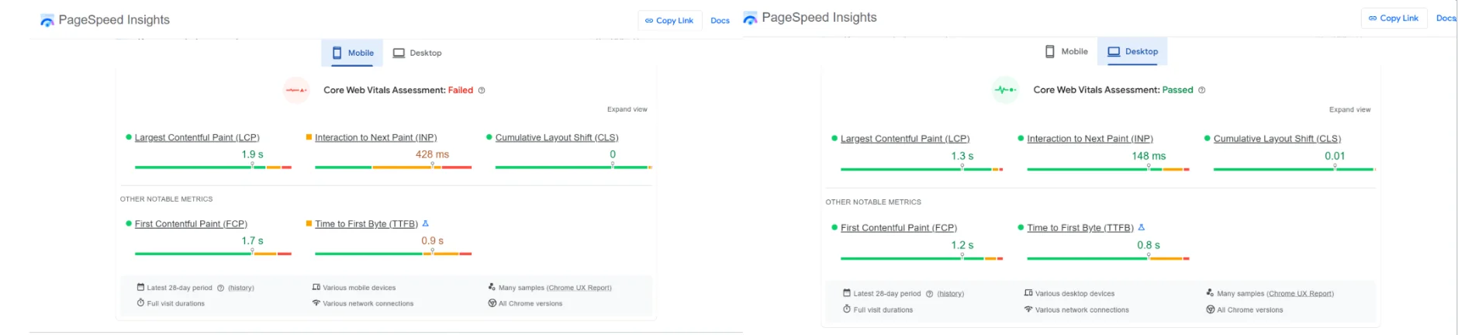Click the desktop CLS distribution bar
The image size is (1458, 335).
click(1294, 169)
